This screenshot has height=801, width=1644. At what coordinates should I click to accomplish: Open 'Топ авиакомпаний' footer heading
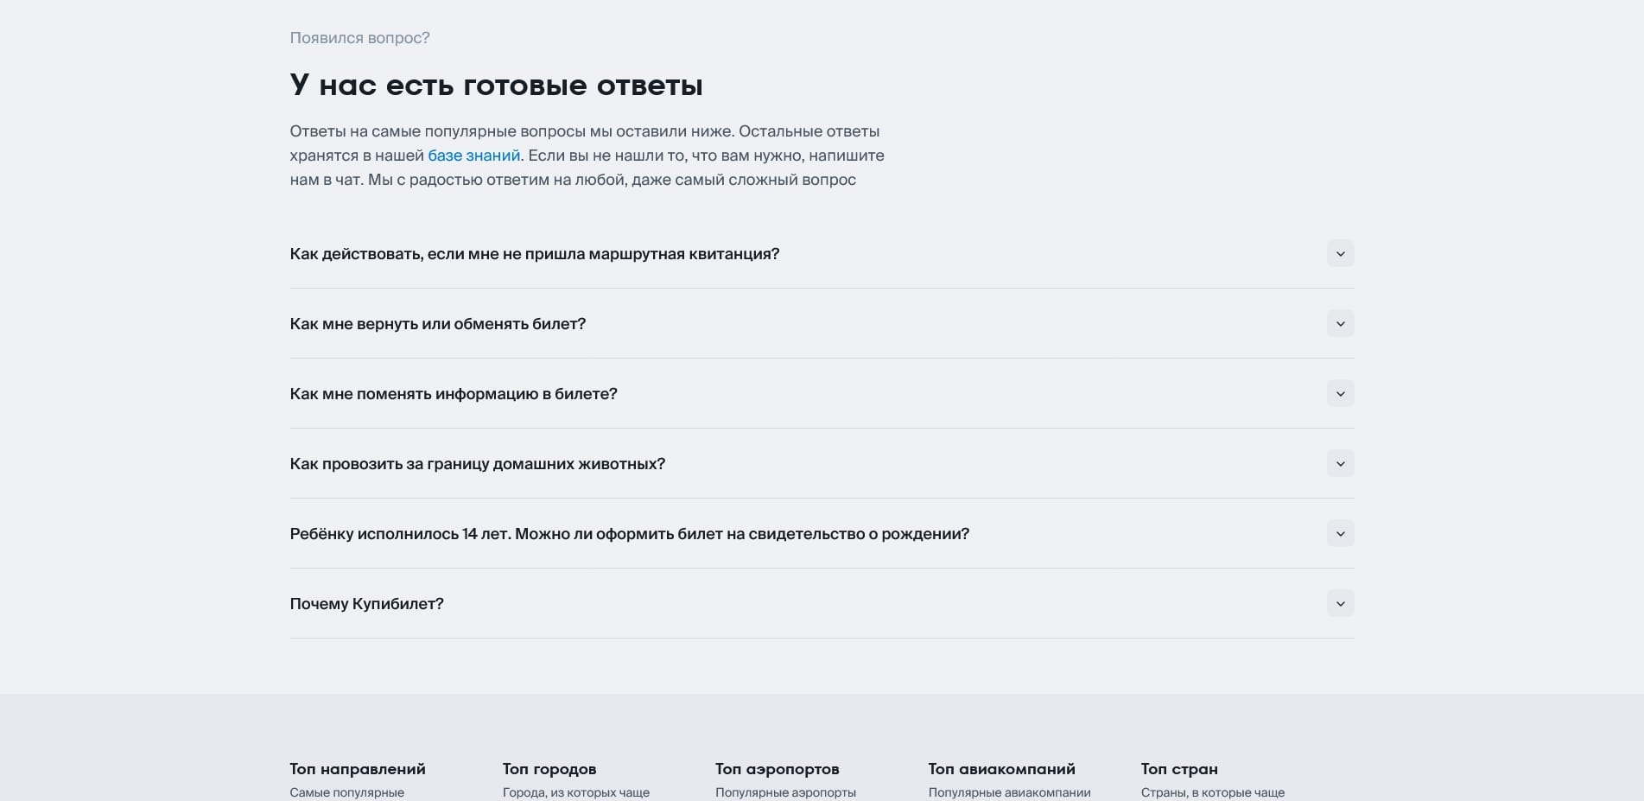click(1001, 769)
